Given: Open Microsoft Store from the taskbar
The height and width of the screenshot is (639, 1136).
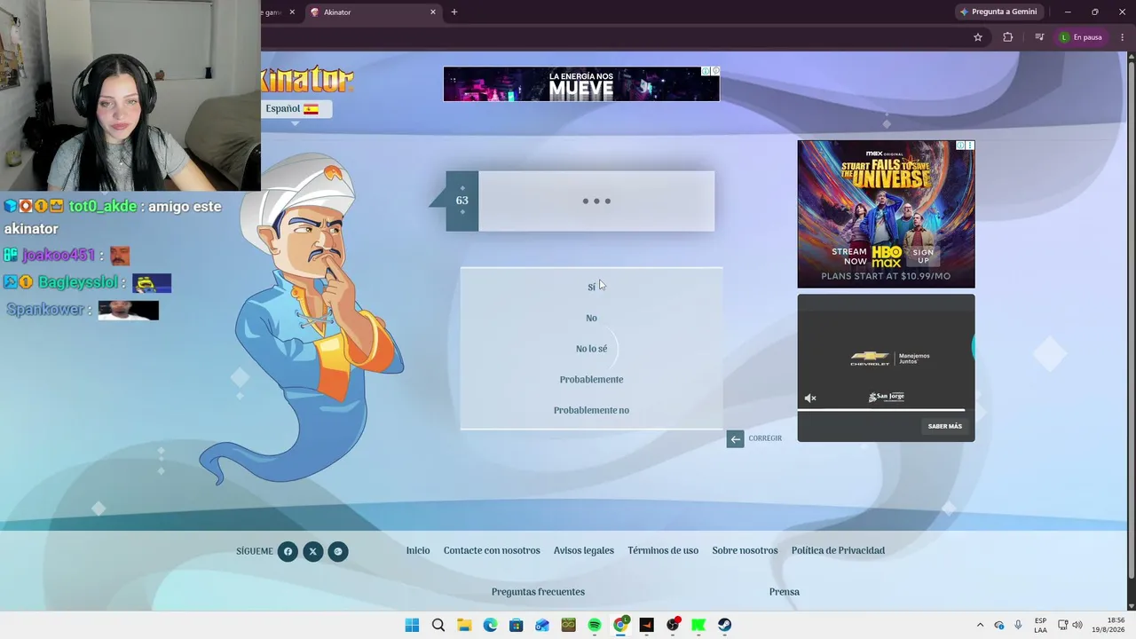Looking at the screenshot, I should pyautogui.click(x=517, y=625).
